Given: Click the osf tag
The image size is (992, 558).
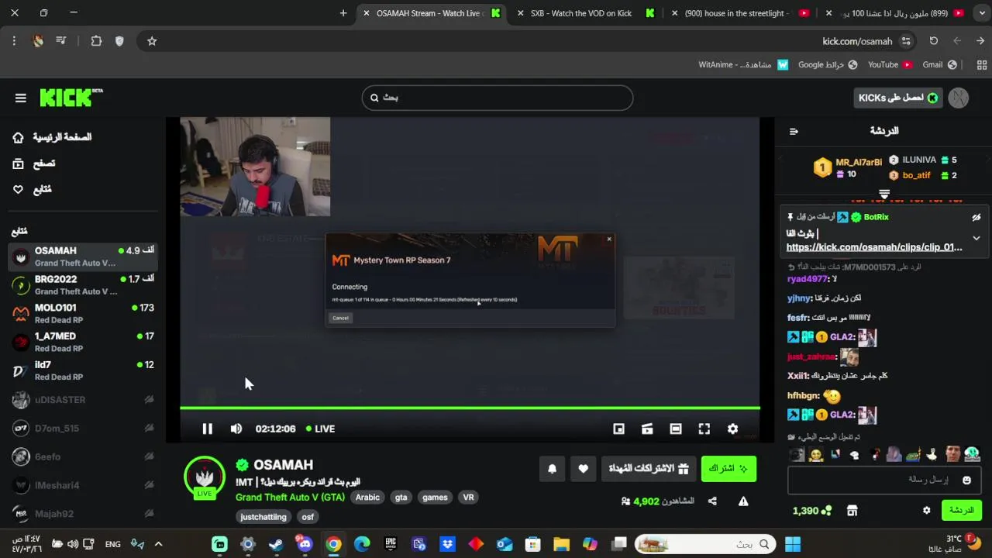Looking at the screenshot, I should pos(308,517).
